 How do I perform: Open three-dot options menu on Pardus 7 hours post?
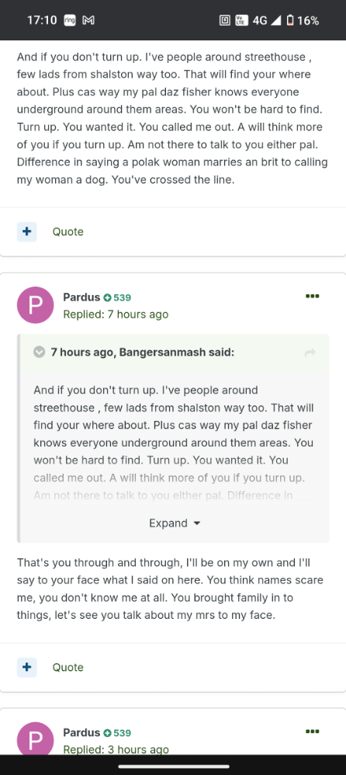pos(313,296)
